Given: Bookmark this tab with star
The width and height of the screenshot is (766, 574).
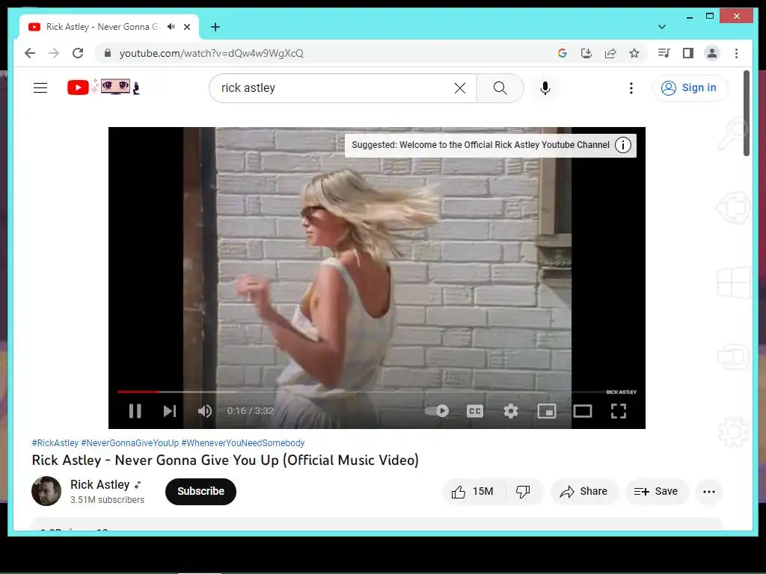Looking at the screenshot, I should point(634,53).
